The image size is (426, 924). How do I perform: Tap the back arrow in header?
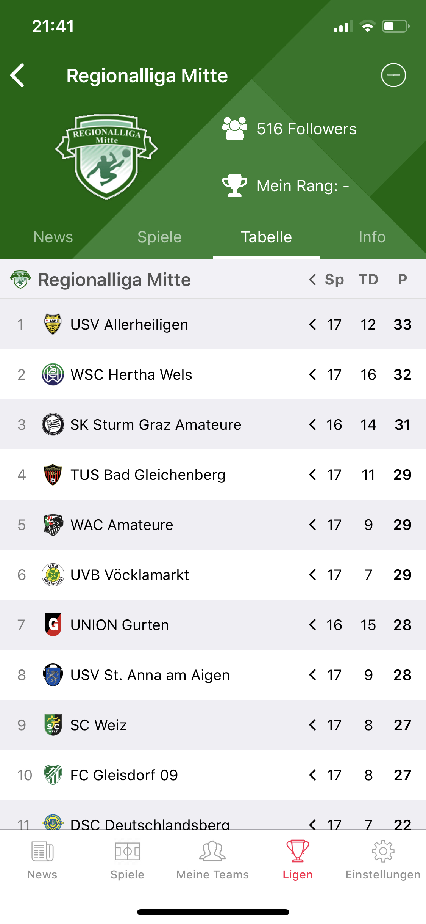tap(18, 75)
